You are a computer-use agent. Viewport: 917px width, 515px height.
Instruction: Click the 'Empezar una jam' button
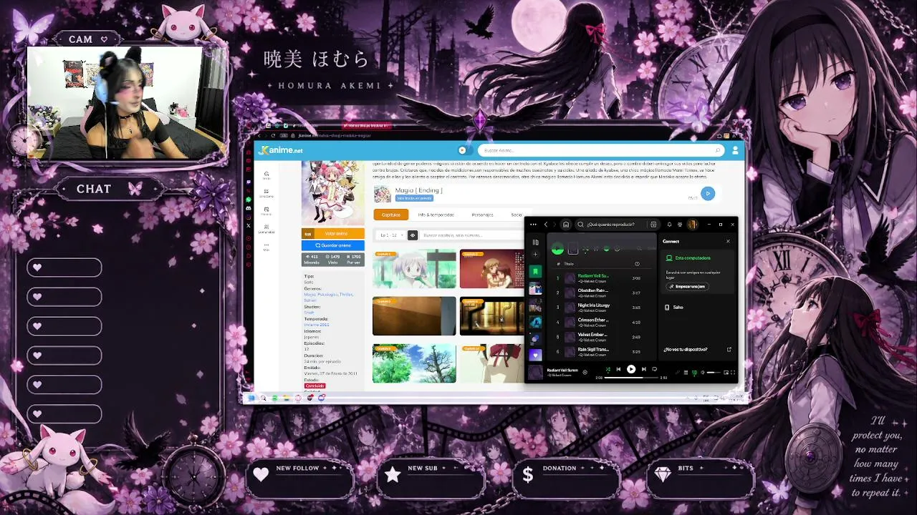pyautogui.click(x=687, y=286)
